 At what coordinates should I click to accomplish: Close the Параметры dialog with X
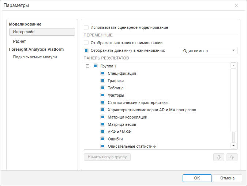236,6
